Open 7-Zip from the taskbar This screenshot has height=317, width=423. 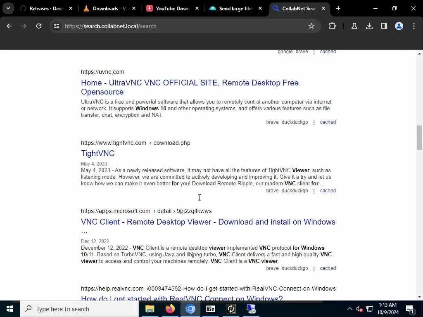tap(210, 309)
